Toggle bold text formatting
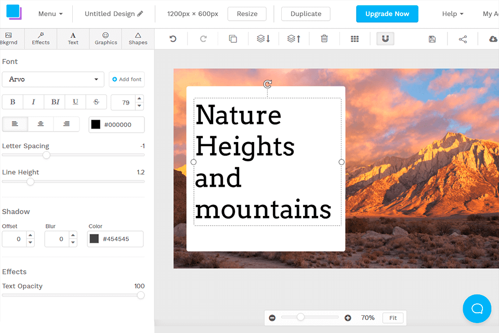The image size is (499, 333). click(x=12, y=102)
